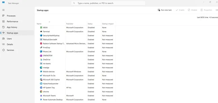Sort by the Name column header

(39, 24)
